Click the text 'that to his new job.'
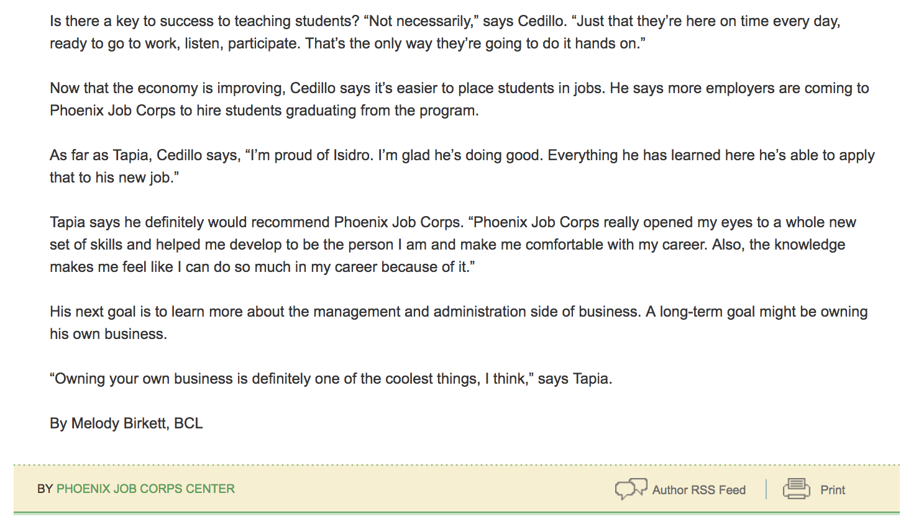This screenshot has width=906, height=524. point(114,178)
